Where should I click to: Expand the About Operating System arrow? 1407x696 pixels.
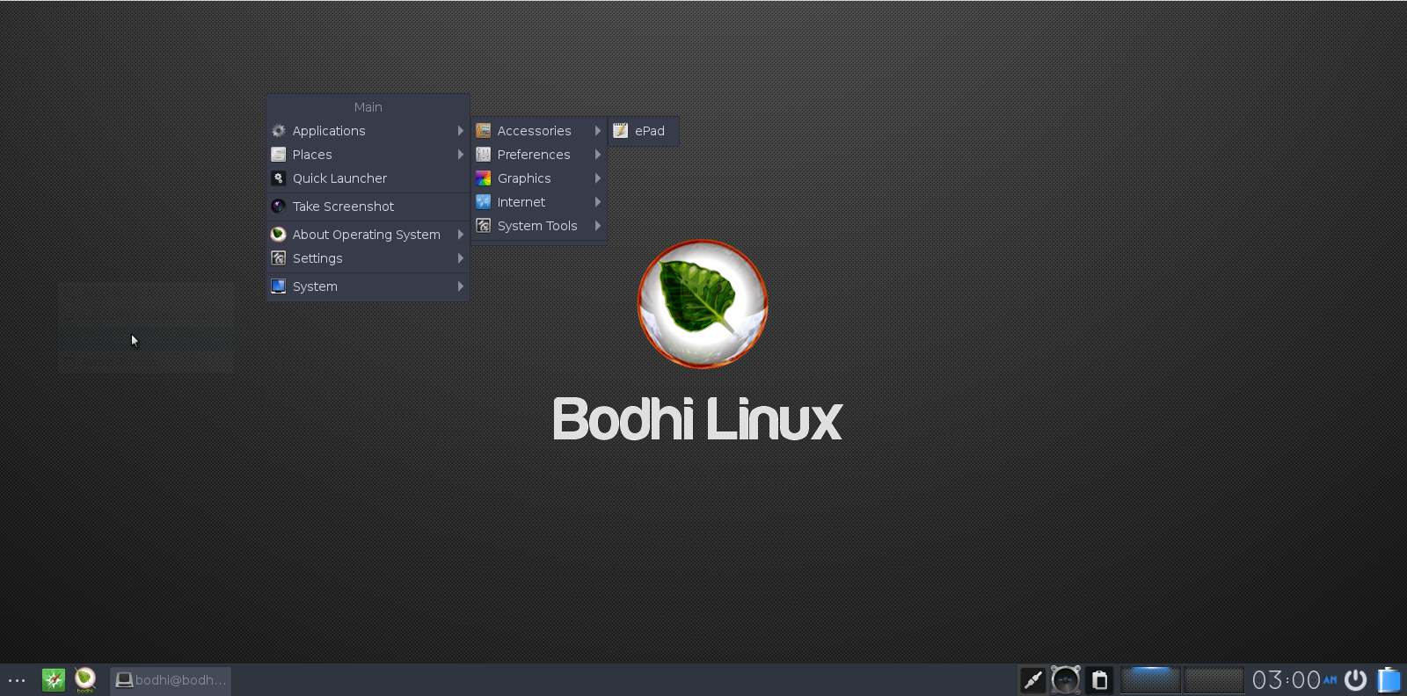[461, 235]
